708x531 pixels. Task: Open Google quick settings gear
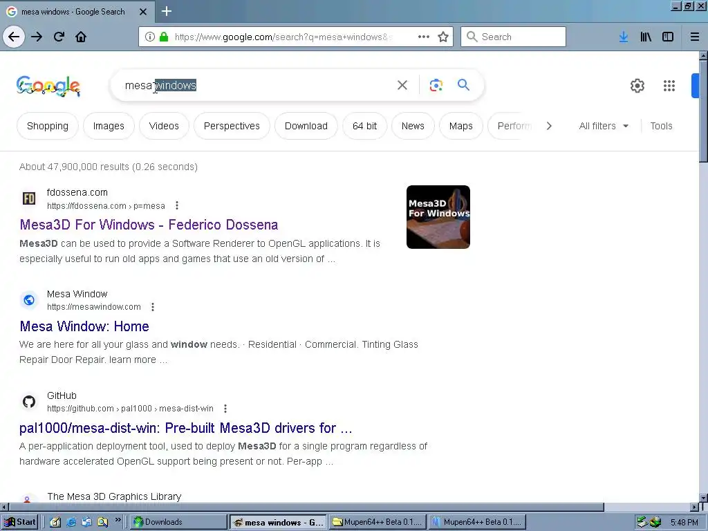(637, 85)
